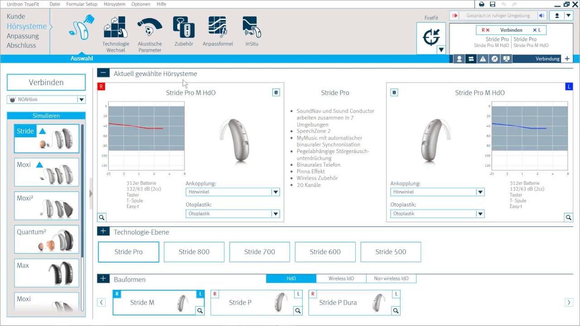Select Stride 500 technology level
The width and height of the screenshot is (580, 326).
pyautogui.click(x=391, y=252)
